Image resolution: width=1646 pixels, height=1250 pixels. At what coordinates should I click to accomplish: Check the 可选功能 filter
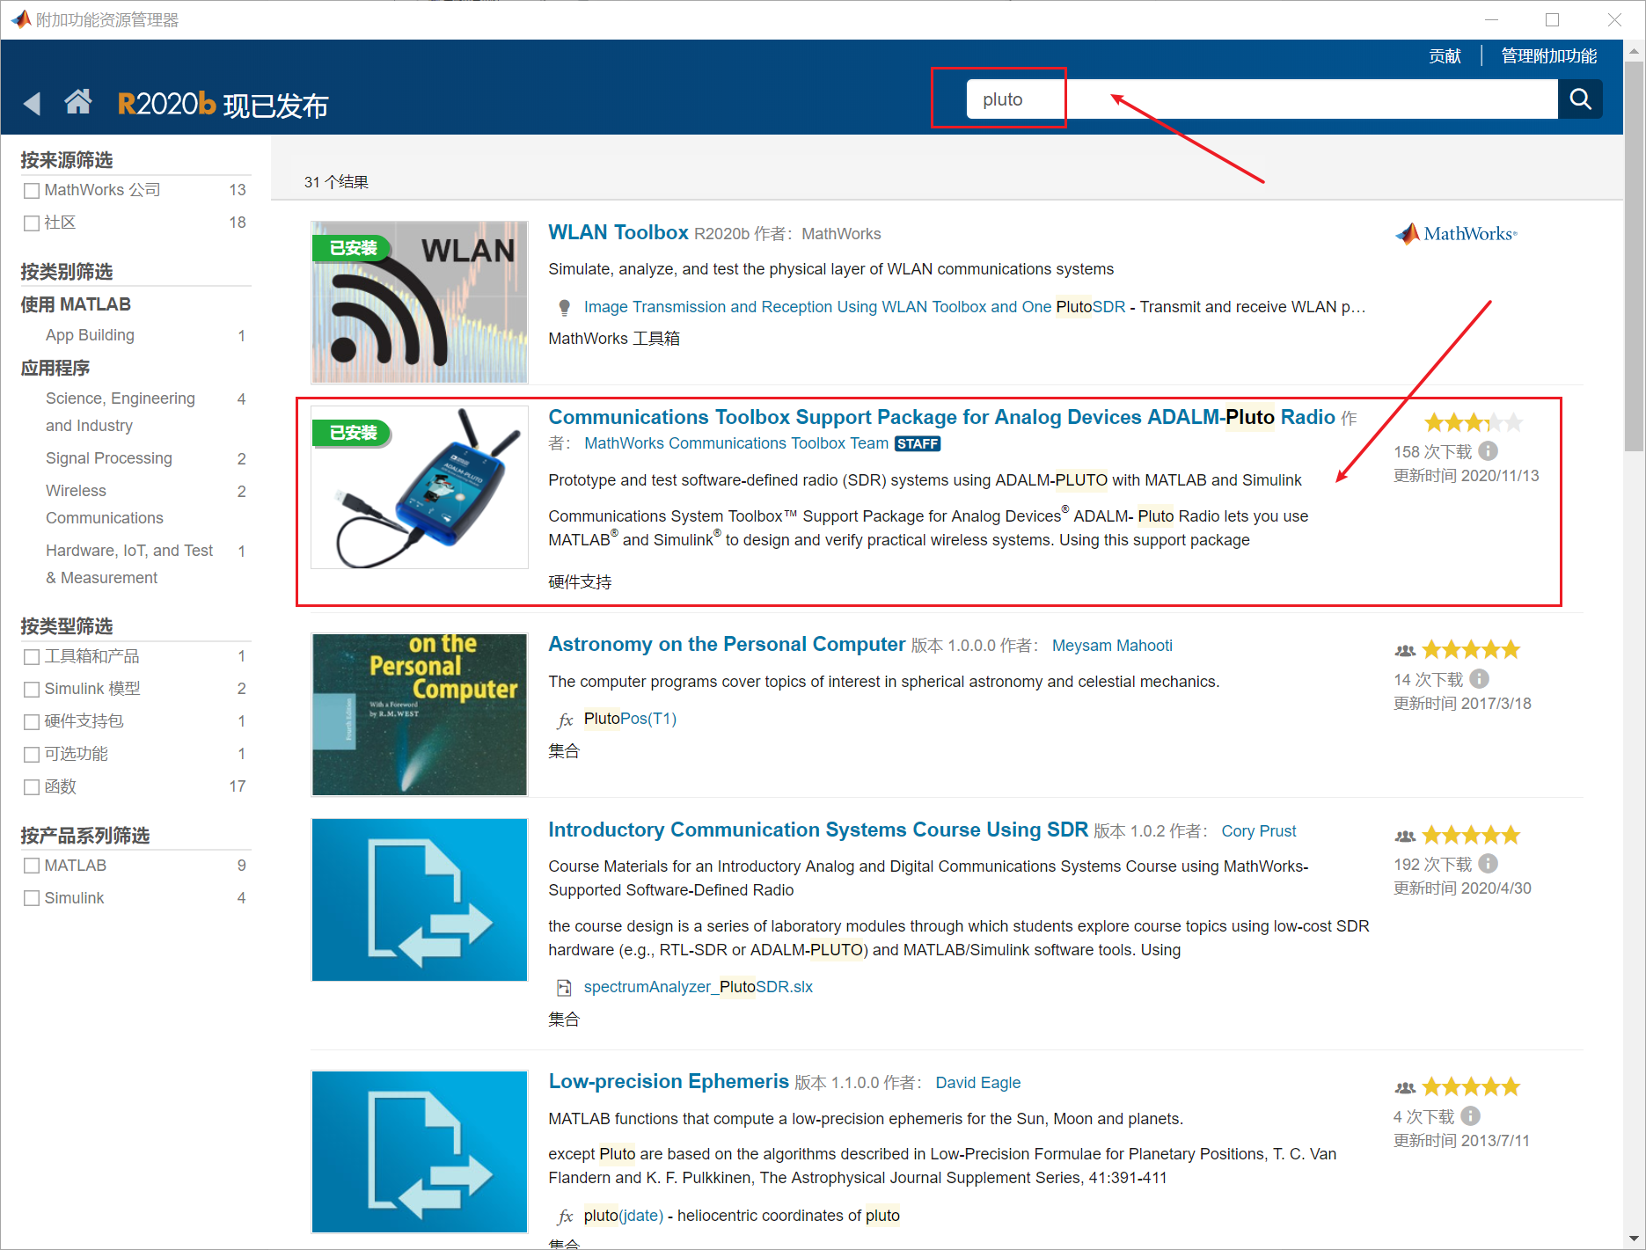click(x=32, y=755)
